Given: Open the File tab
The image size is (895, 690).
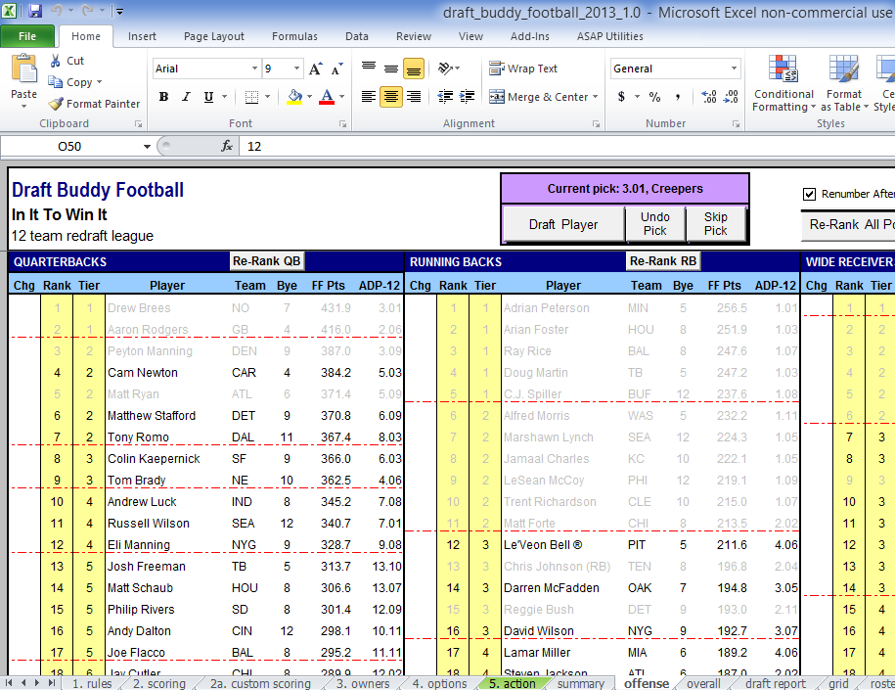Looking at the screenshot, I should tap(27, 36).
